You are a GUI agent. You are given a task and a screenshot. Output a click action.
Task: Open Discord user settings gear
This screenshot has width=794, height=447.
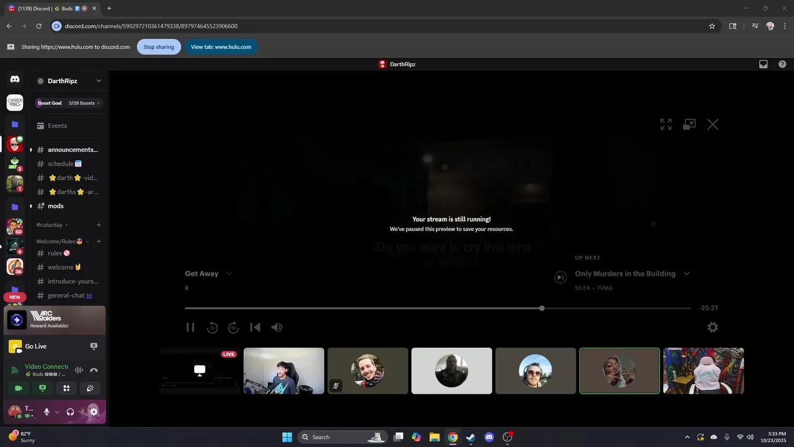pyautogui.click(x=94, y=412)
